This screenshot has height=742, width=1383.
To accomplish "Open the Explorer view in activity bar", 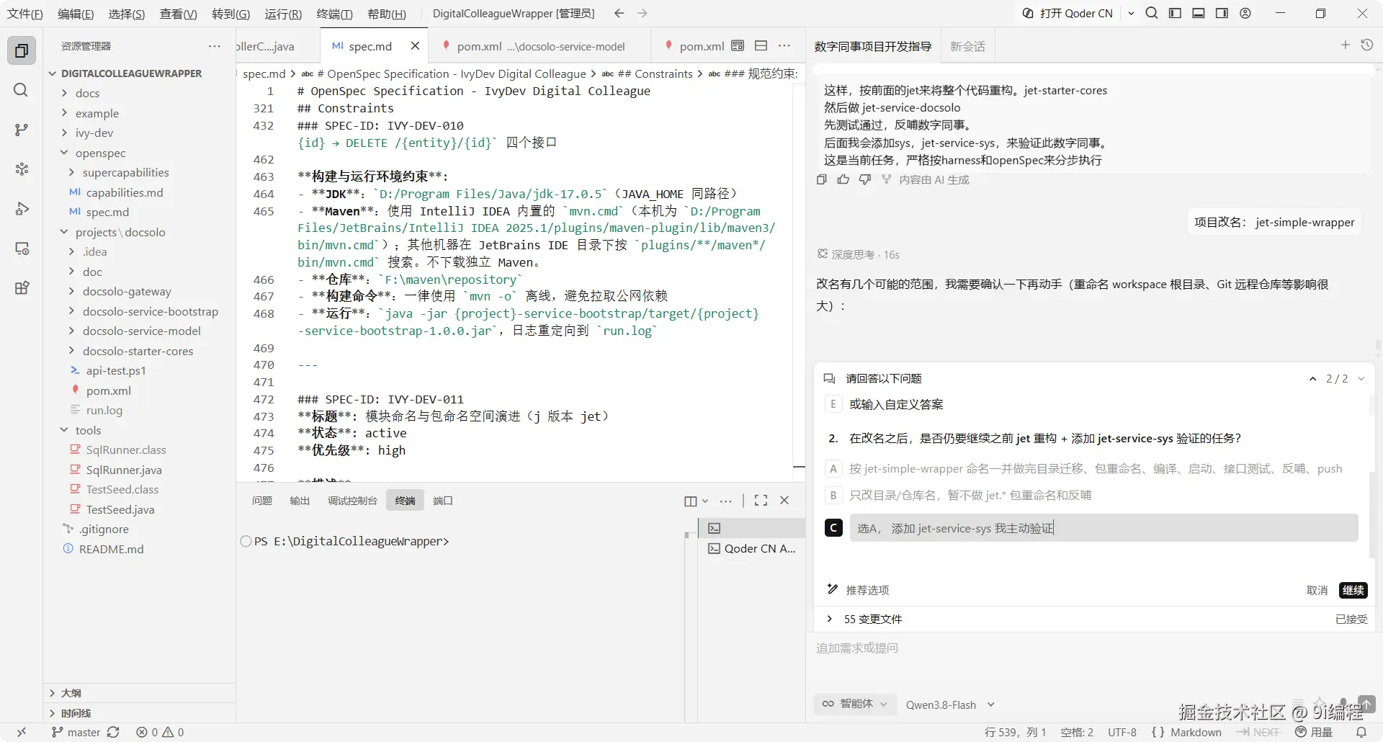I will (x=22, y=50).
